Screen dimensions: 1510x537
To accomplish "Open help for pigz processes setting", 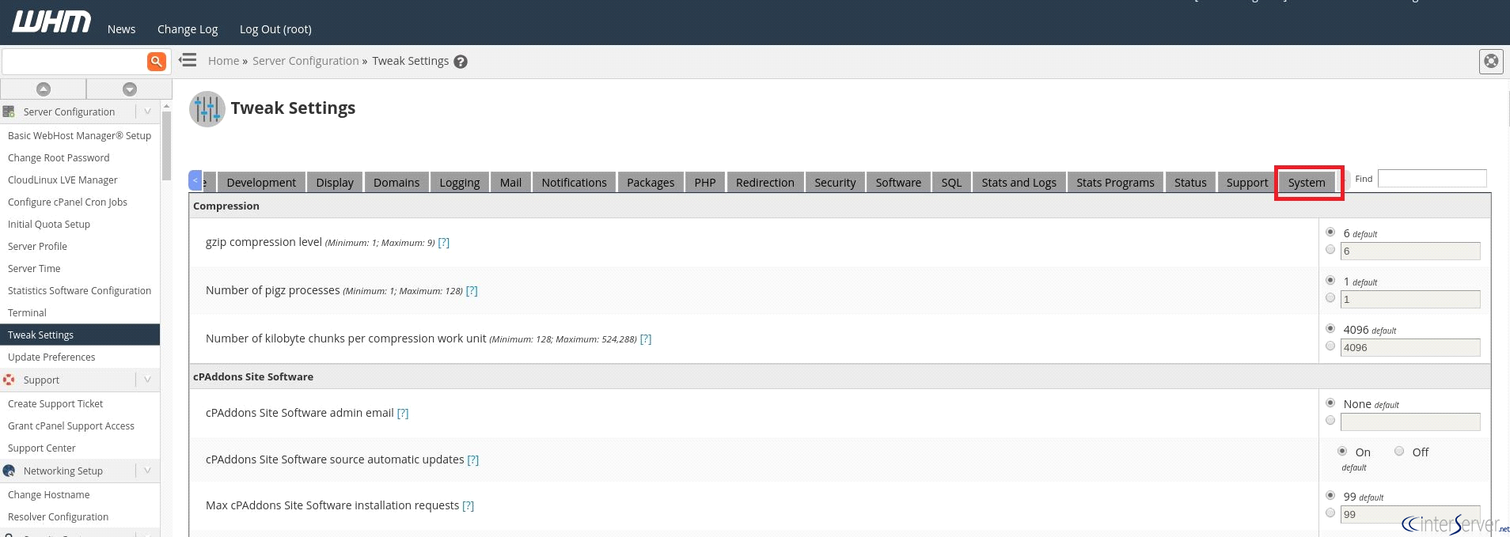I will click(472, 291).
